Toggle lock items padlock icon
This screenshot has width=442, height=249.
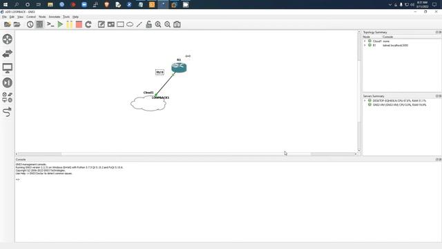pyautogui.click(x=149, y=25)
